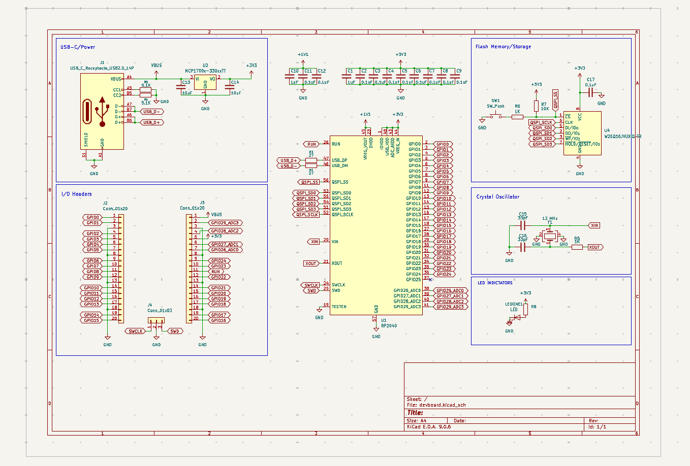690x466 pixels.
Task: Select the SW1 push button symbol
Action: point(495,117)
